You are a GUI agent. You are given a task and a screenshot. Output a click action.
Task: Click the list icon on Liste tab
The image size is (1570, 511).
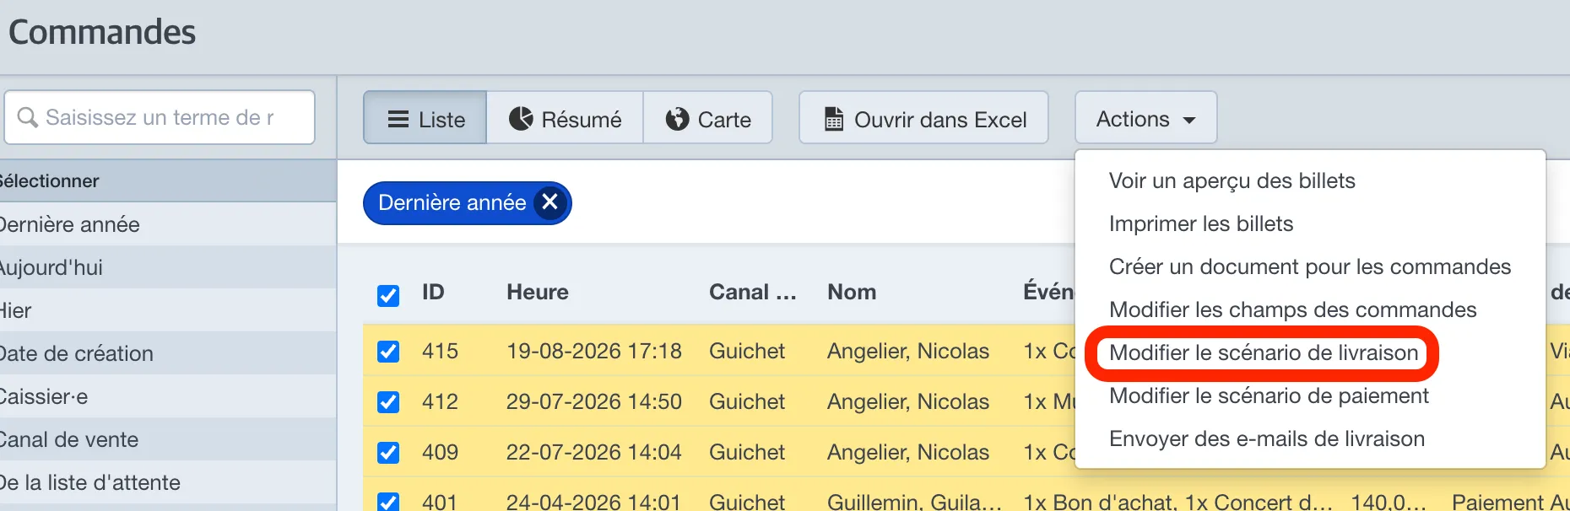(x=398, y=119)
